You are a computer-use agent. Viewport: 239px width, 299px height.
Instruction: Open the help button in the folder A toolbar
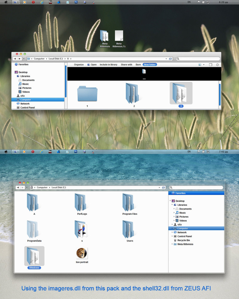[217, 65]
